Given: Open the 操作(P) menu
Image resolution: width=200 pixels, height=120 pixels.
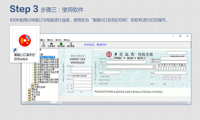Looking at the screenshot, I should tap(58, 40).
